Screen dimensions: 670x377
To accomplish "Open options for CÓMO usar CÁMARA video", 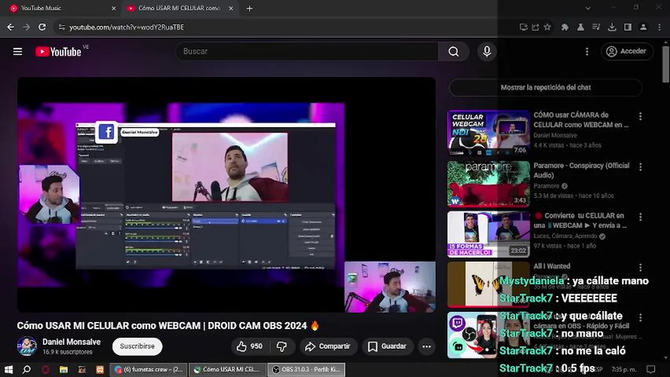I will [640, 116].
